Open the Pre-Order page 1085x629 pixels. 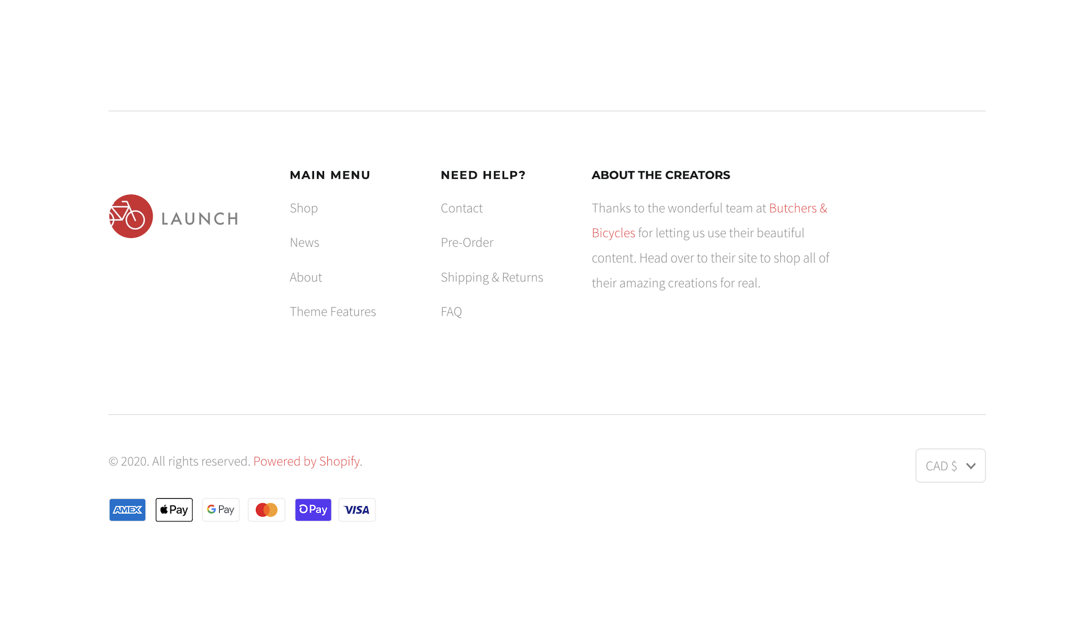467,242
